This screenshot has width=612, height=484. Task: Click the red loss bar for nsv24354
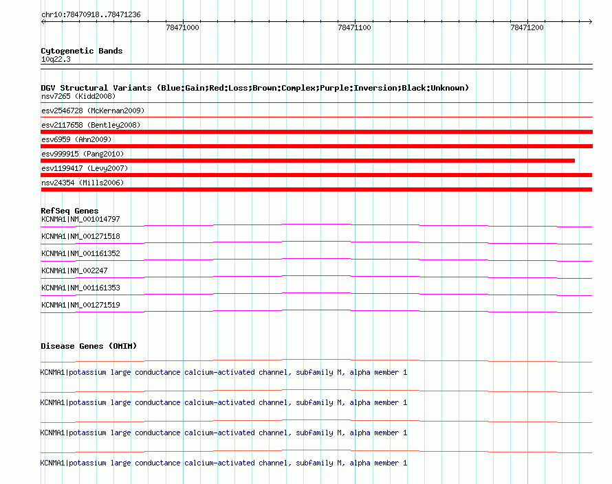(316, 189)
